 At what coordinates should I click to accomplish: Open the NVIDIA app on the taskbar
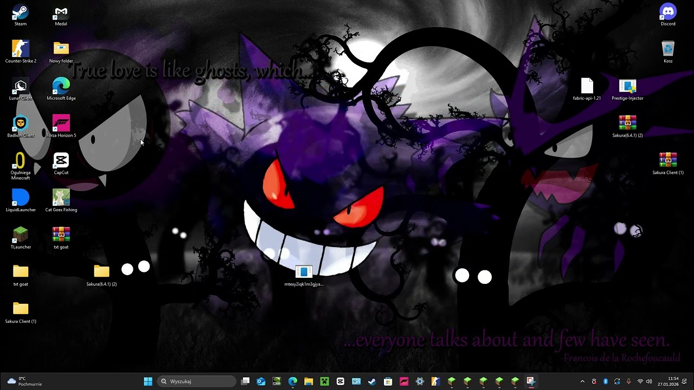277,381
